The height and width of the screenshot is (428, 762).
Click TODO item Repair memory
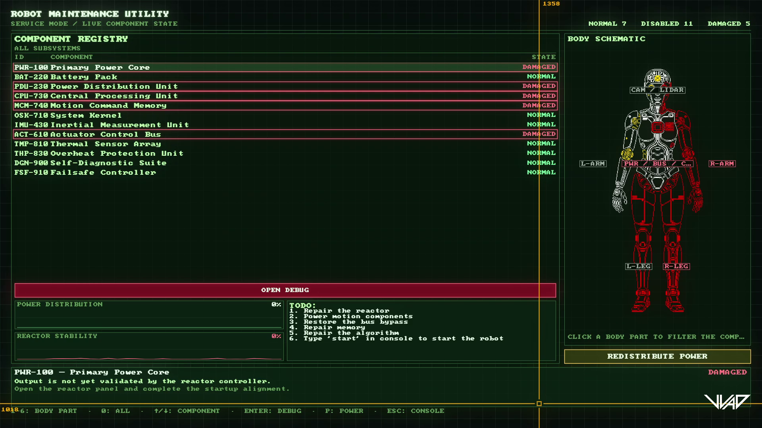[x=327, y=328]
